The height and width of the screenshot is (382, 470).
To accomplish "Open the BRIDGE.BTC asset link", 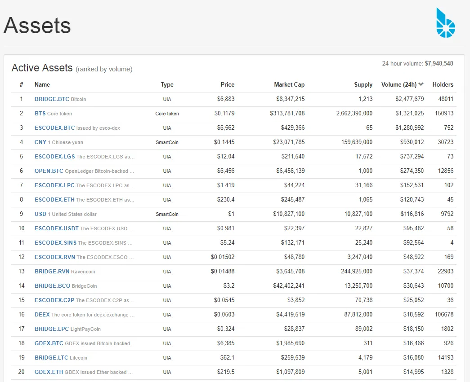I will tap(52, 99).
